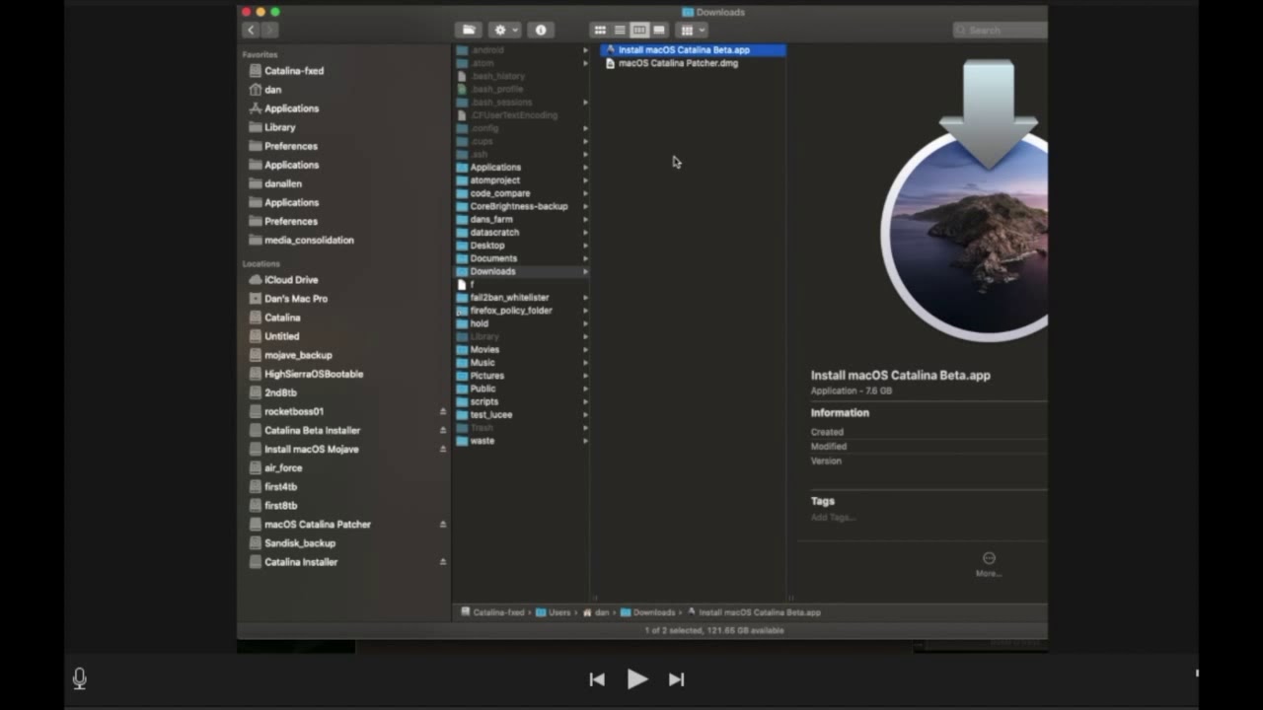Click the microphone icon in the player bar

[80, 678]
